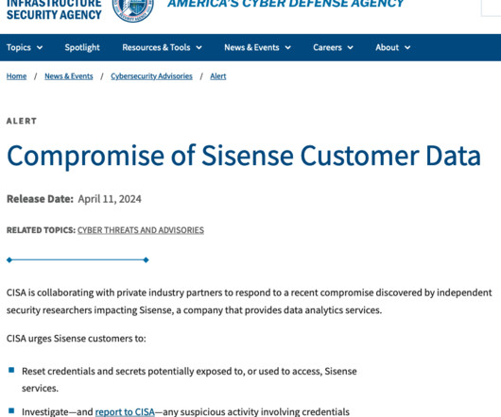Click the CISA agency seal logo
This screenshot has width=501, height=417.
[x=133, y=9]
